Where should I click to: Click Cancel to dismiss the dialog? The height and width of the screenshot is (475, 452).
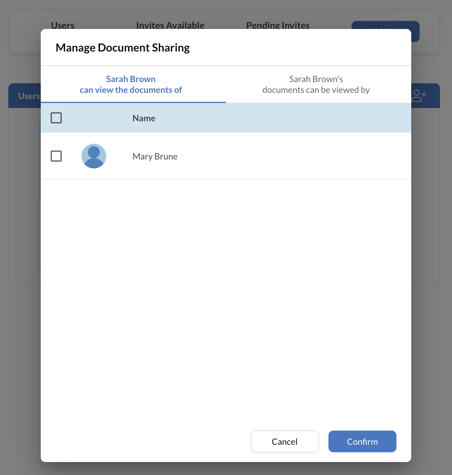(284, 441)
